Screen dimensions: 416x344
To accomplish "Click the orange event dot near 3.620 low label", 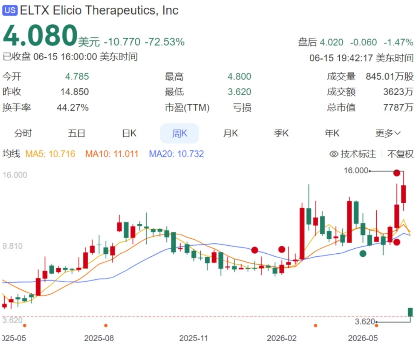I will click(x=376, y=326).
